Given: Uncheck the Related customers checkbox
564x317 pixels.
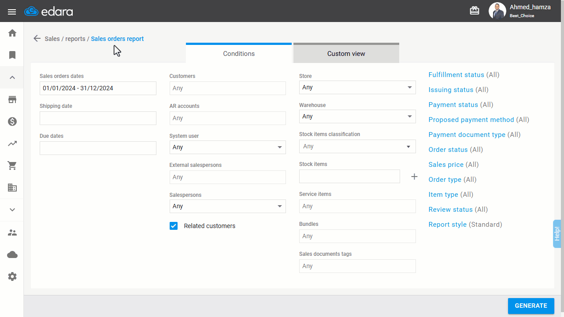Looking at the screenshot, I should [x=174, y=226].
